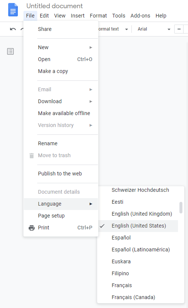Click the language list scrollbar thumb
Image resolution: width=188 pixels, height=308 pixels.
pos(181,207)
